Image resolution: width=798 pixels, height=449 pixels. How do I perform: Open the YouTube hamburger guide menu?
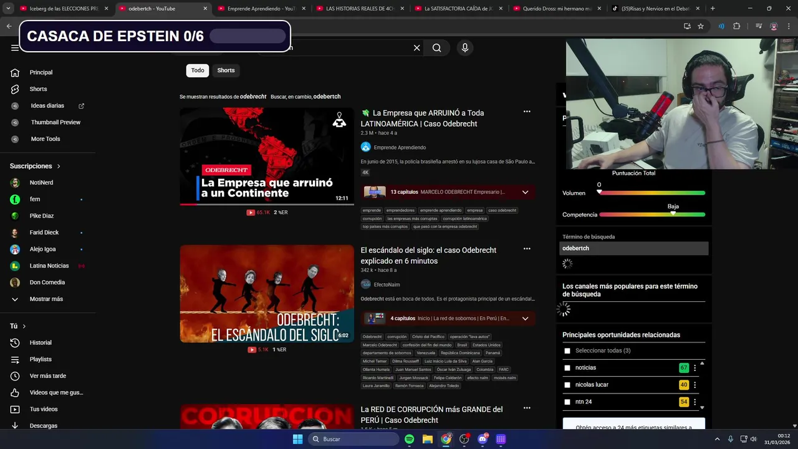pyautogui.click(x=14, y=48)
